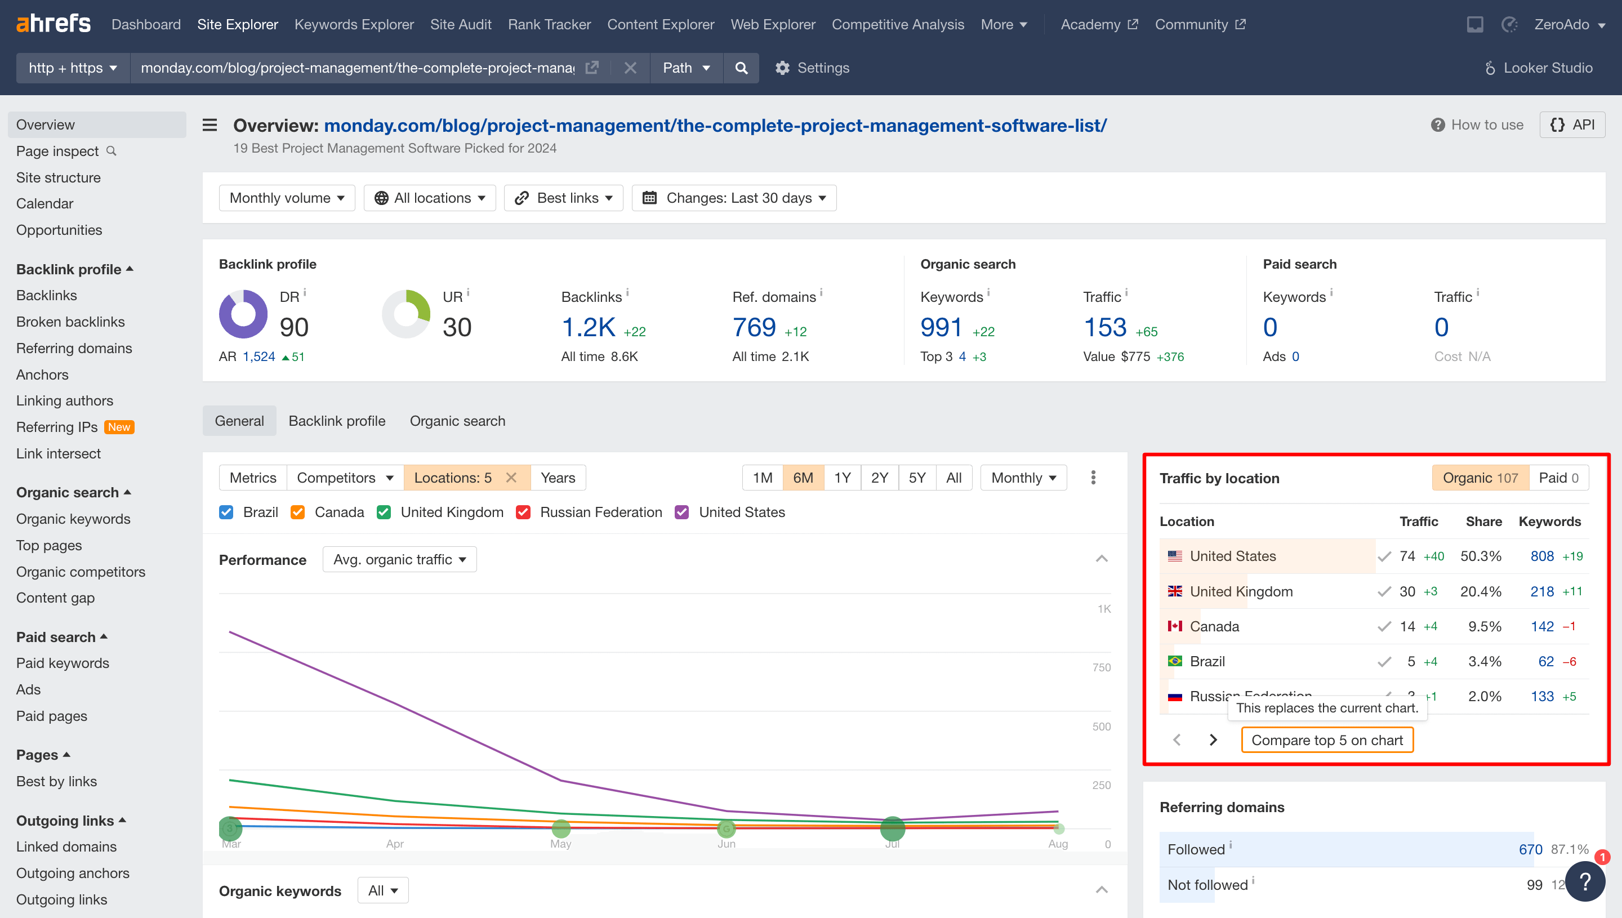Click the magnifier search button
The width and height of the screenshot is (1622, 918).
coord(741,68)
